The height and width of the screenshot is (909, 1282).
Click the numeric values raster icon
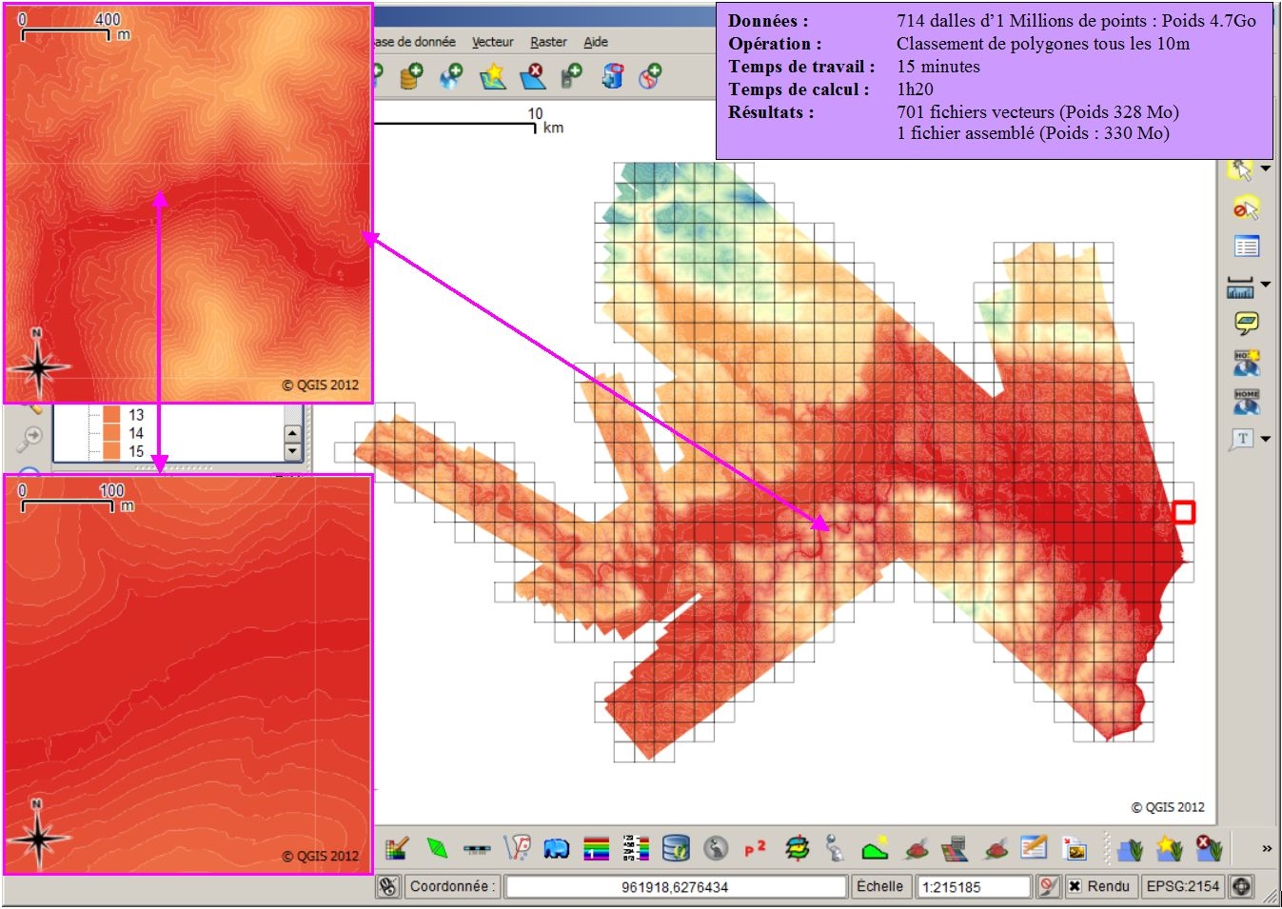click(636, 847)
